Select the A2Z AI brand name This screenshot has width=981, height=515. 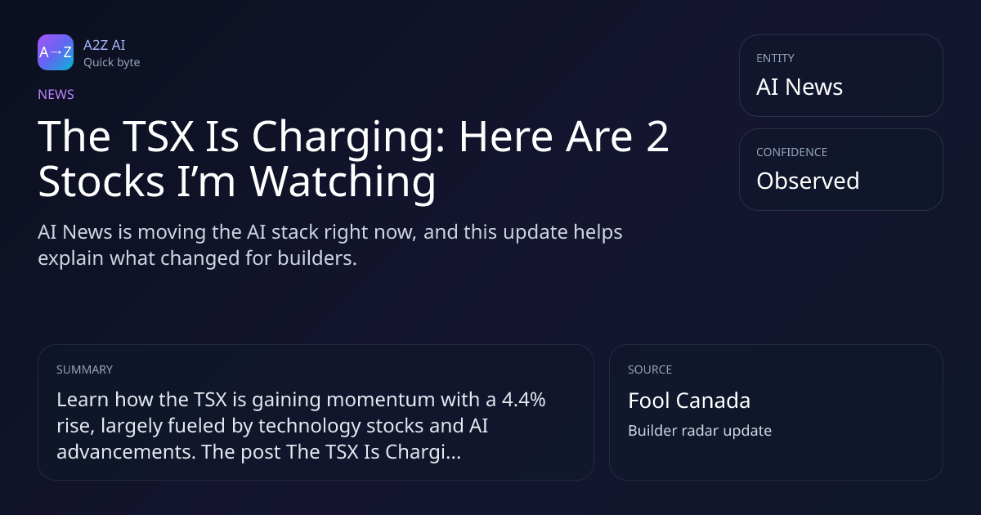point(104,45)
